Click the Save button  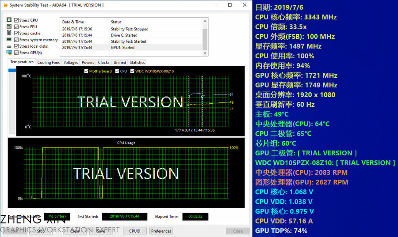click(x=100, y=231)
